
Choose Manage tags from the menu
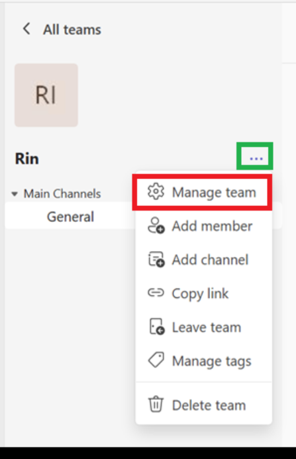point(204,360)
